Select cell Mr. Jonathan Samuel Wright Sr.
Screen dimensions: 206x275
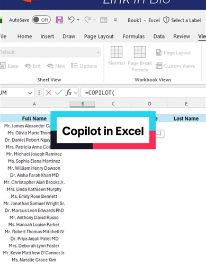[34, 204]
